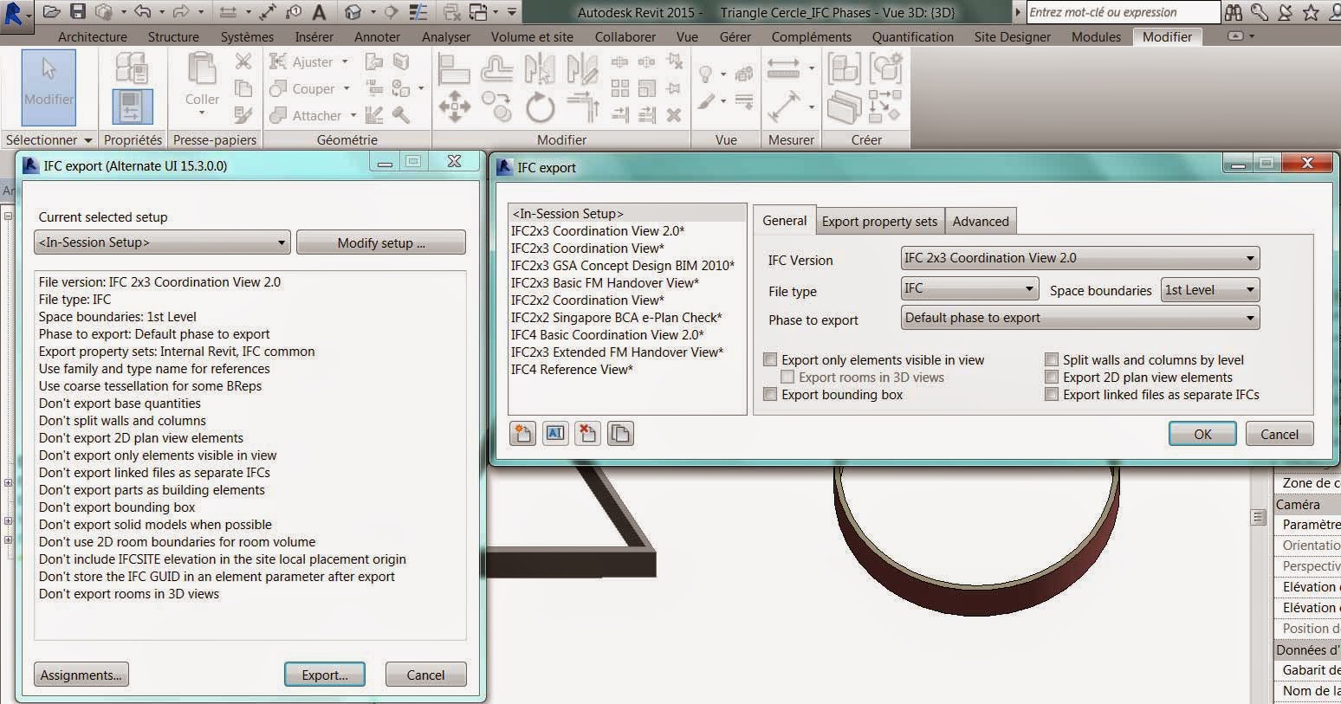Viewport: 1341px width, 704px height.
Task: Click the create new setup icon
Action: [x=523, y=433]
